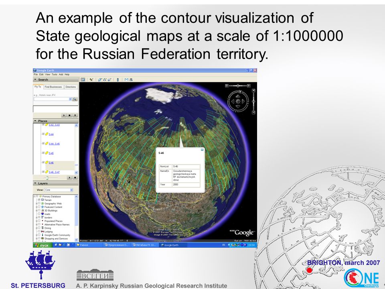
Task: Click the navigation center reset button
Action: click(238, 101)
